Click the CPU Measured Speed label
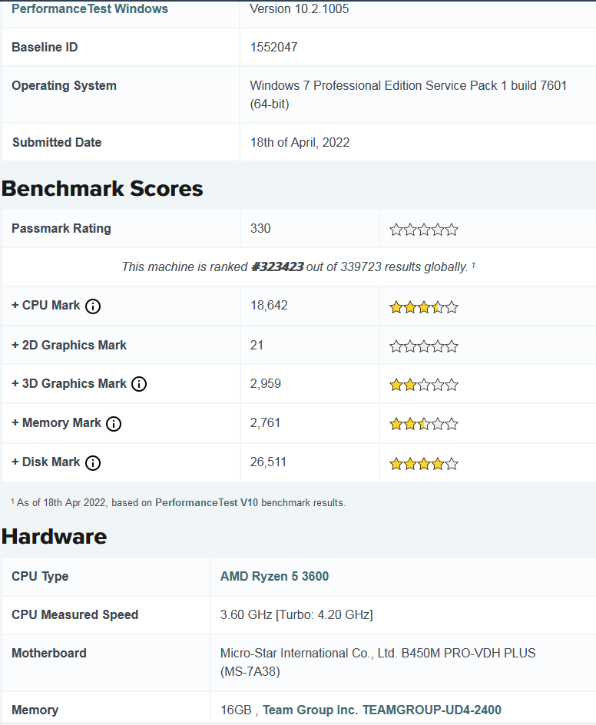 (x=75, y=614)
